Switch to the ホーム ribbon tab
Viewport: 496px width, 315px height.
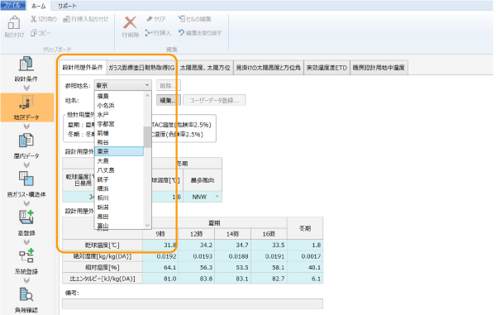coord(38,6)
